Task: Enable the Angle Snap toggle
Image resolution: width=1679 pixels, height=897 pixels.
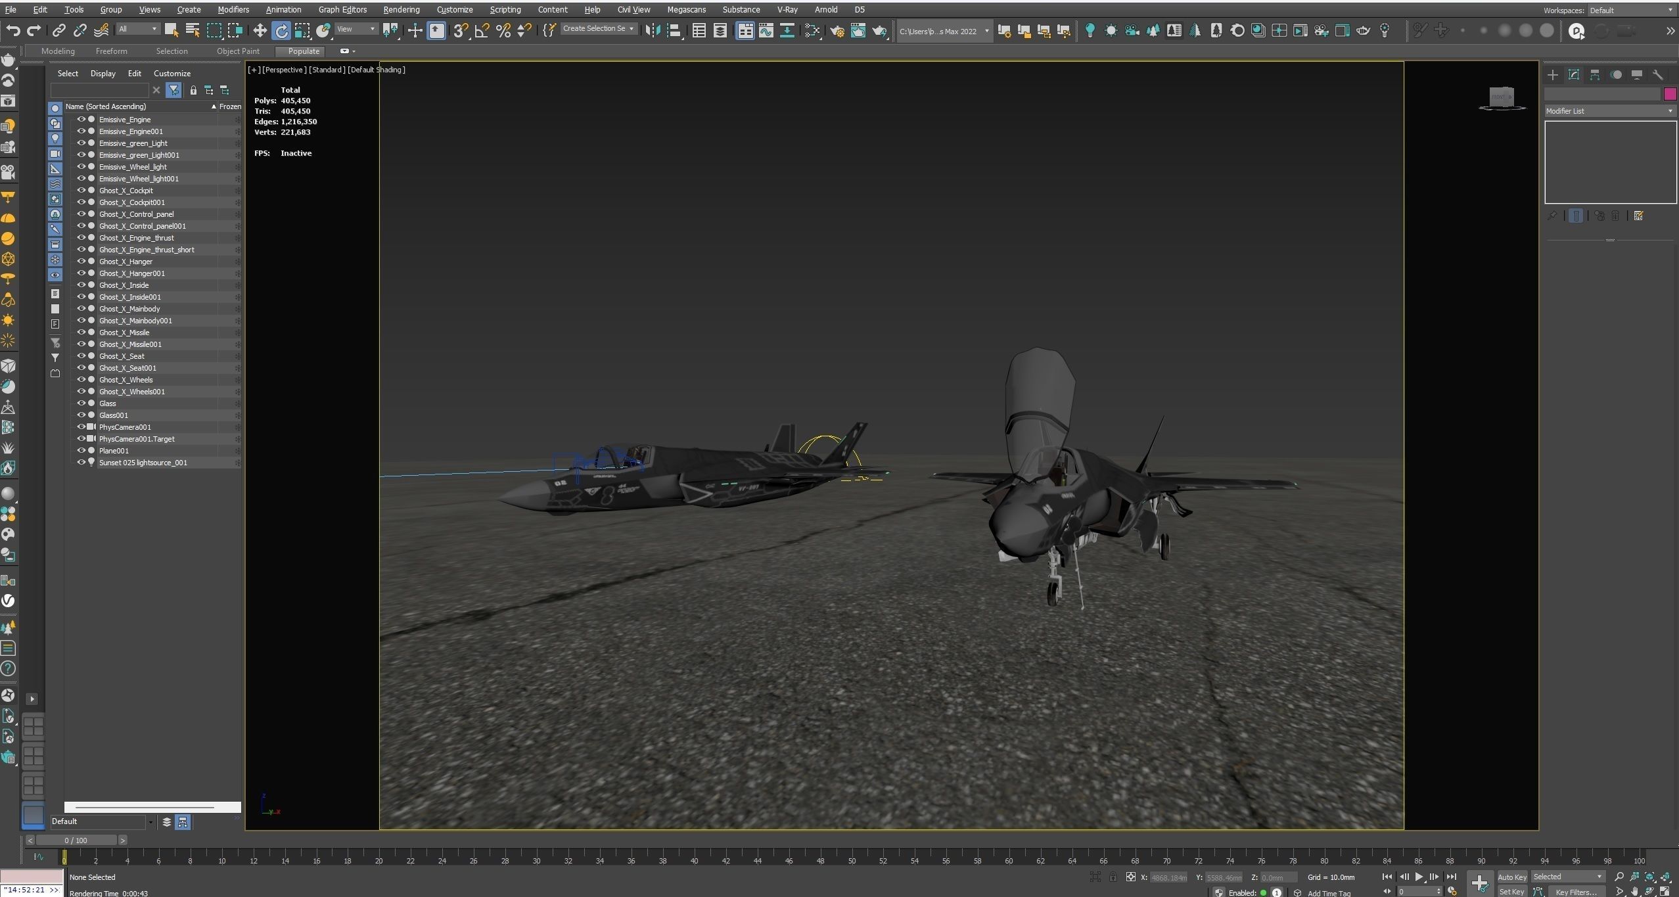Action: point(482,30)
